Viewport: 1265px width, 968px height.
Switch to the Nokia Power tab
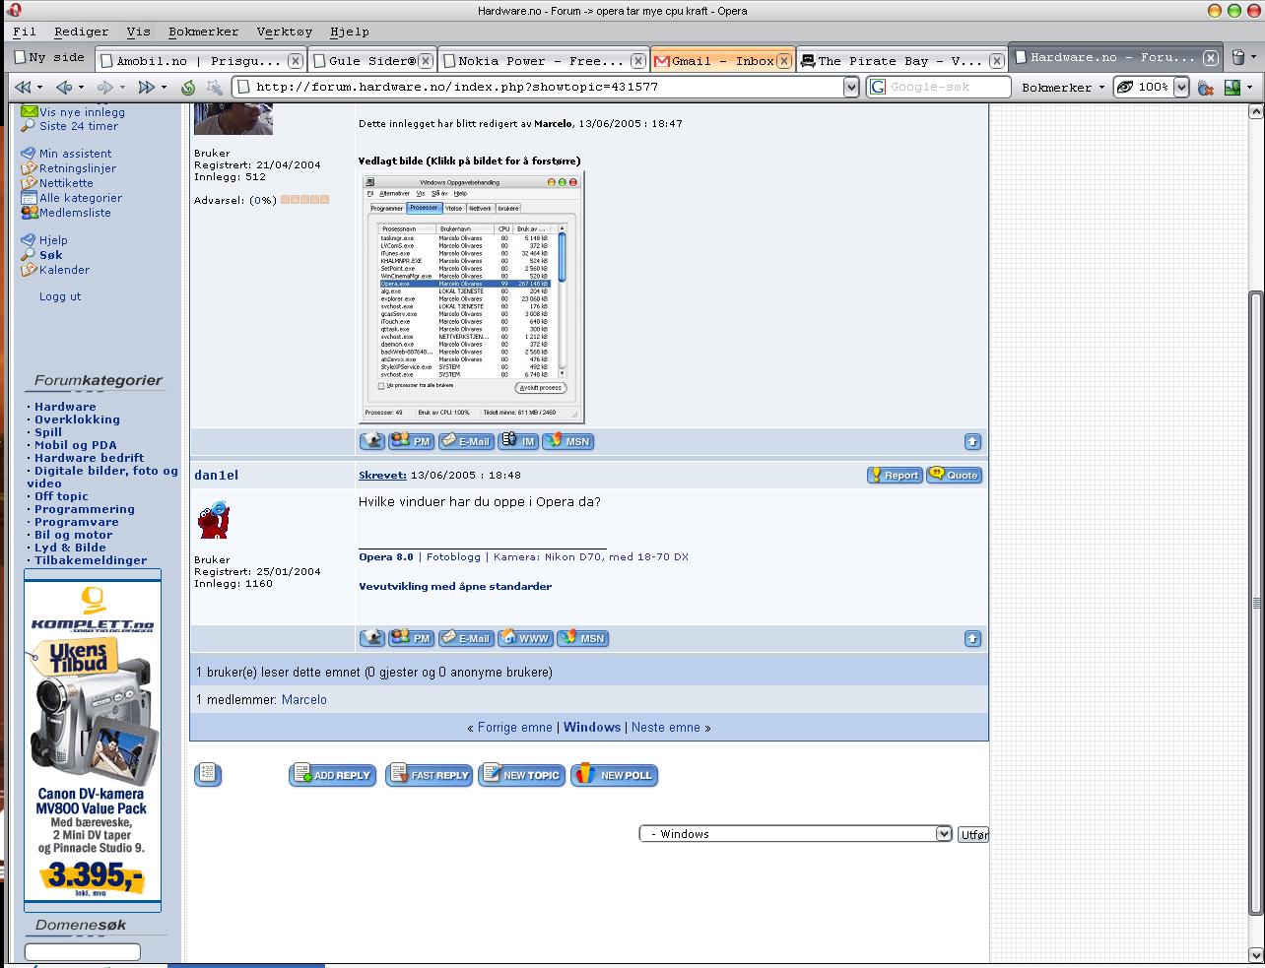click(543, 60)
